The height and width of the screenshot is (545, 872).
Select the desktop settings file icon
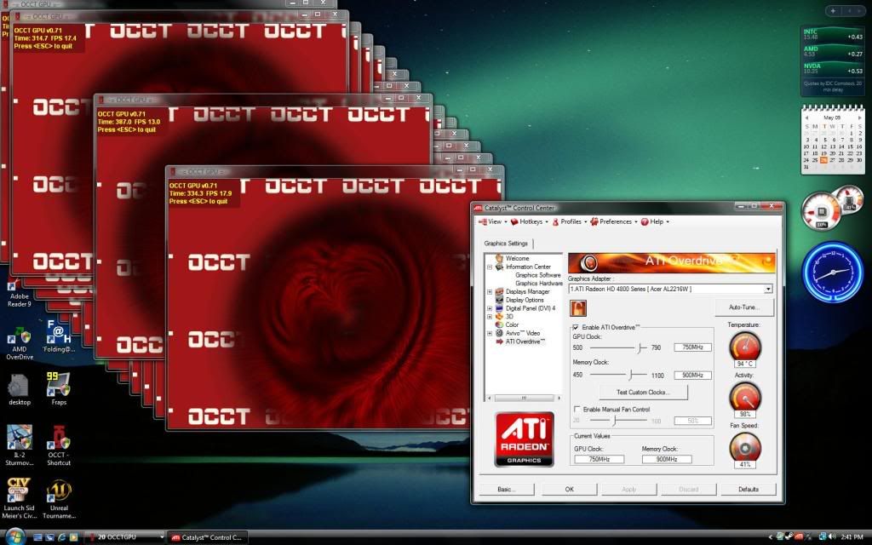19,389
